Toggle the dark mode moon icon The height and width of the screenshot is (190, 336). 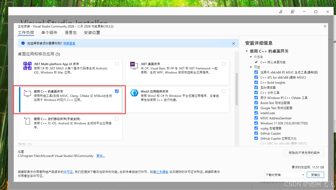(280, 11)
